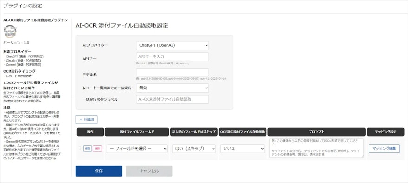Click the model name example hint text
408x183 pixels.
[x=181, y=78]
